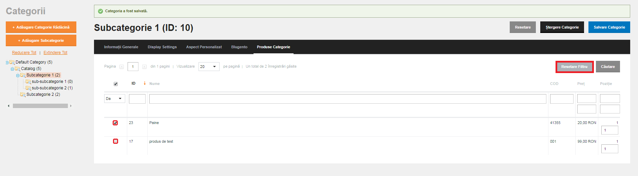Open the Aspect Personalizat tab
Image resolution: width=638 pixels, height=176 pixels.
pyautogui.click(x=204, y=47)
